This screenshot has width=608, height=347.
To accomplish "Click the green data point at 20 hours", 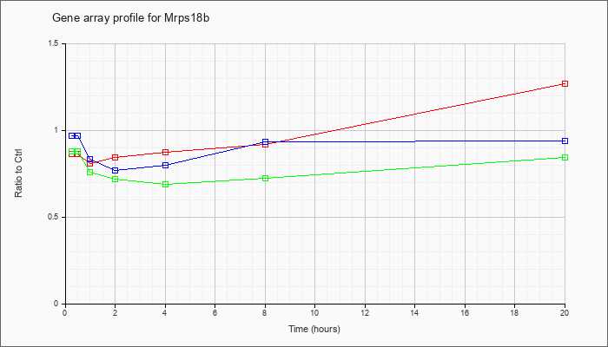I will pos(565,158).
